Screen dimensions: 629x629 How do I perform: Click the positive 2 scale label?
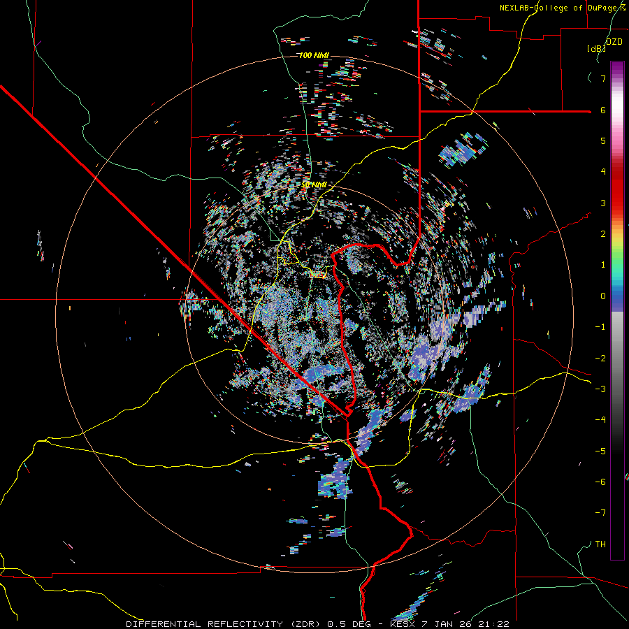click(x=603, y=234)
